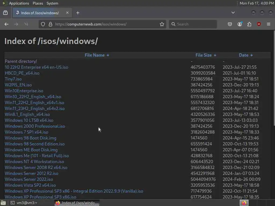
Task: Sort by File Name column header
Action: click(x=97, y=55)
